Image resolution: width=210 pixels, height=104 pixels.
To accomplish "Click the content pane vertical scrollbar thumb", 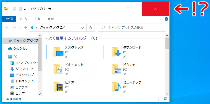I will click(x=167, y=43).
